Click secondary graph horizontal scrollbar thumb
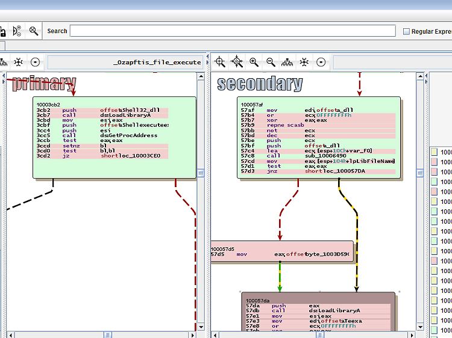452x338 pixels. [x=320, y=335]
